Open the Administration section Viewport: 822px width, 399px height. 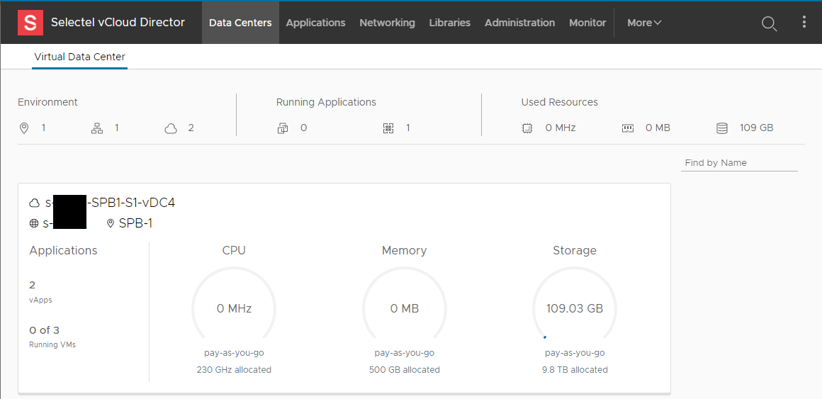[519, 23]
